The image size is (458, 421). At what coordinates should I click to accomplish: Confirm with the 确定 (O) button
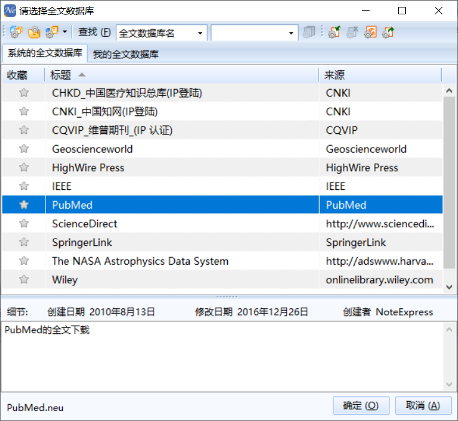coord(361,405)
